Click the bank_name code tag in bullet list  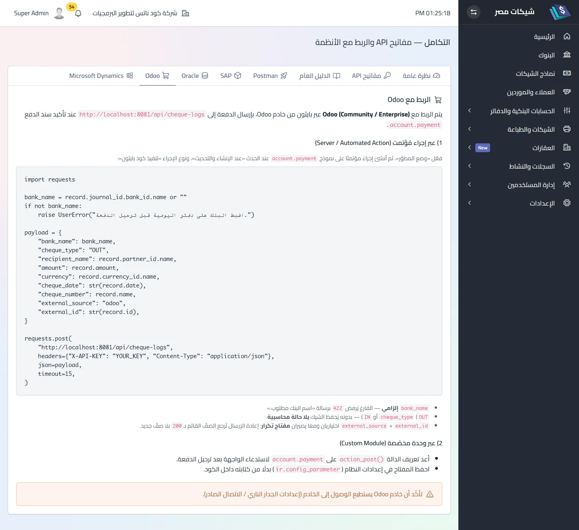[x=414, y=408]
